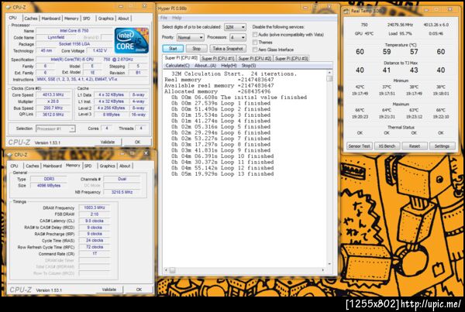Click the Start button in Hyper PI
The image size is (465, 312).
173,49
